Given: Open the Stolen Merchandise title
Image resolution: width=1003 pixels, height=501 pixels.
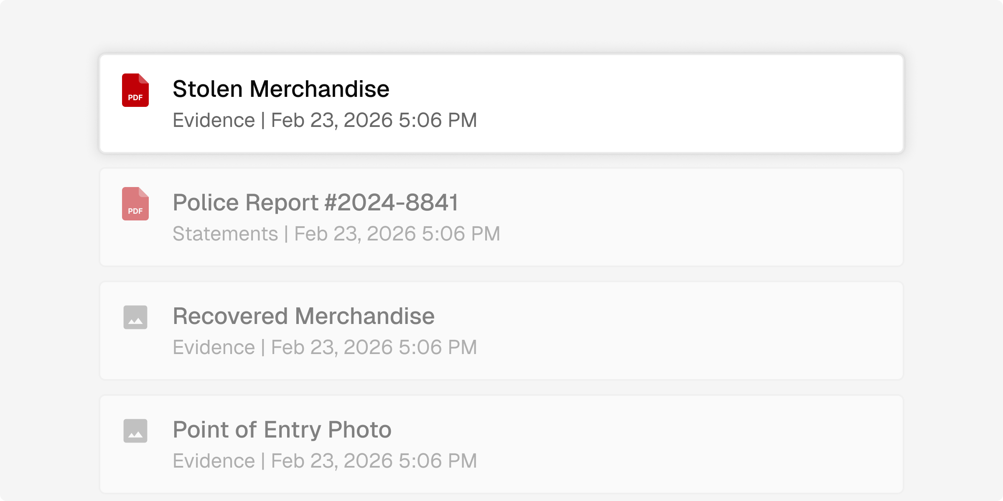Looking at the screenshot, I should (x=281, y=89).
